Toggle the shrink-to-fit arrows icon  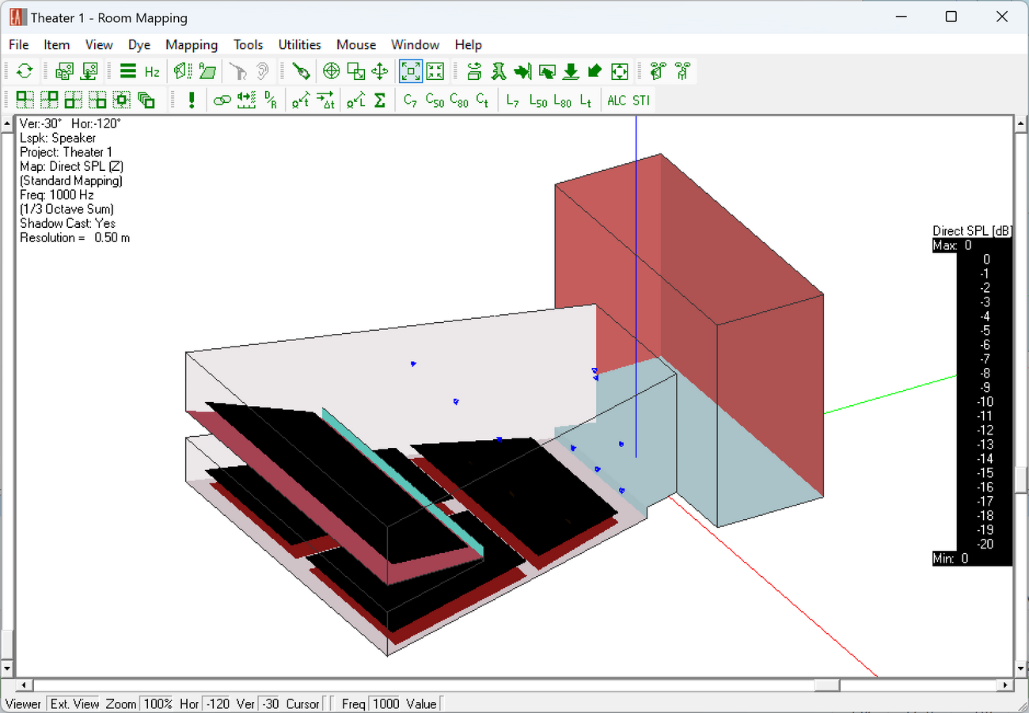pyautogui.click(x=435, y=72)
